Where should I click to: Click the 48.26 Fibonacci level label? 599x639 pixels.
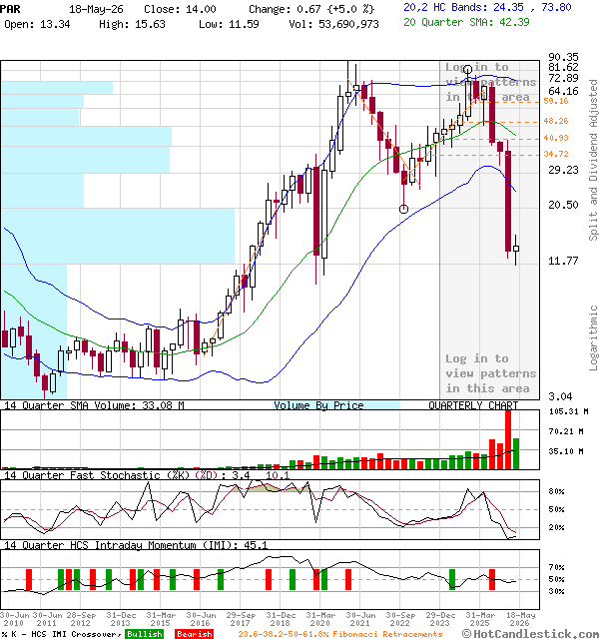pos(556,121)
